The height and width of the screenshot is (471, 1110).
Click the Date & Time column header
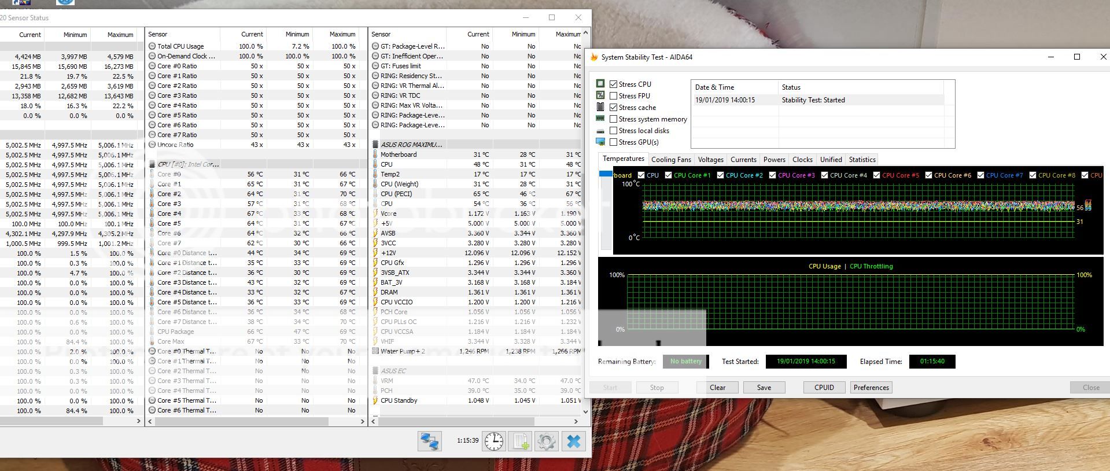pyautogui.click(x=735, y=87)
